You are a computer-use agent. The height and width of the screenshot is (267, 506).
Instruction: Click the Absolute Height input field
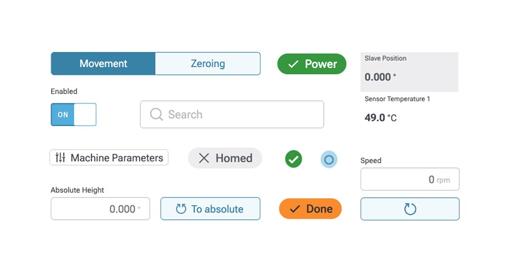point(100,209)
